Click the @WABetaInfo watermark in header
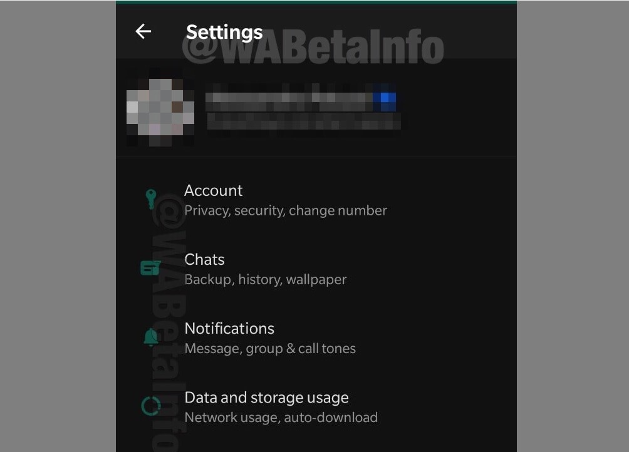629x452 pixels. [x=313, y=48]
